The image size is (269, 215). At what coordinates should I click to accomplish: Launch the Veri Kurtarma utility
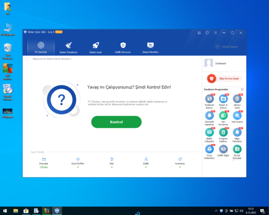coord(223,118)
